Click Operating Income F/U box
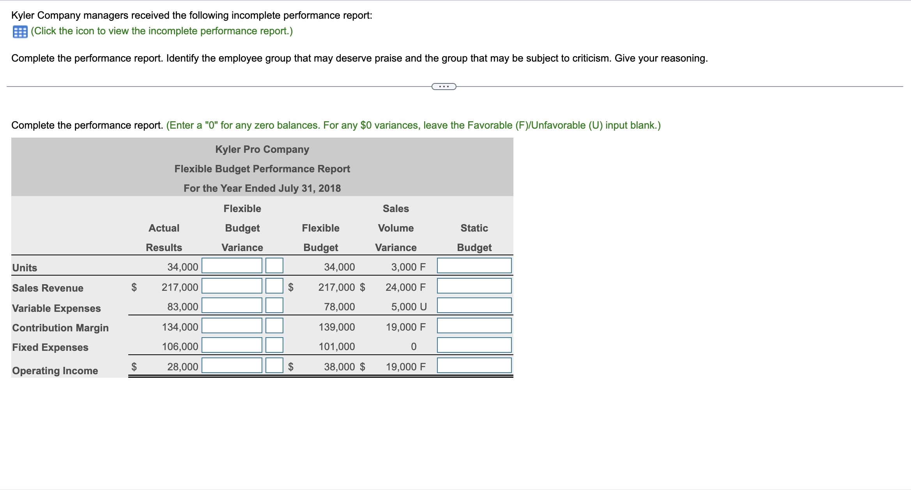Screen dimensions: 911x490 [x=274, y=366]
